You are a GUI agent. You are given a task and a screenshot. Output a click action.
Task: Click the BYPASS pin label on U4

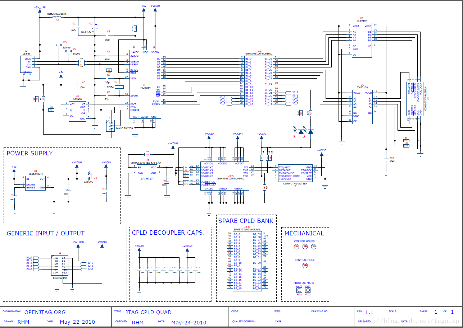(x=31, y=187)
